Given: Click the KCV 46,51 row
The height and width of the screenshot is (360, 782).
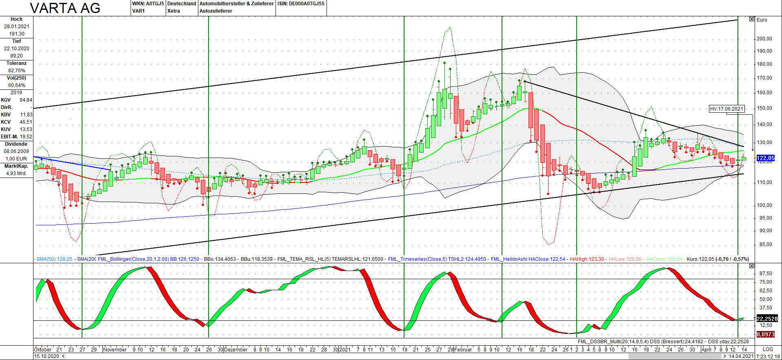Looking at the screenshot, I should coord(17,122).
